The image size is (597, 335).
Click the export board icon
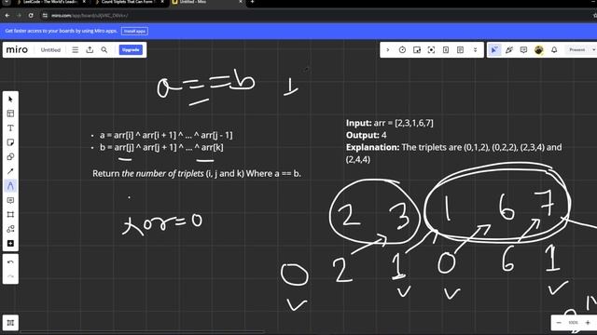point(90,49)
